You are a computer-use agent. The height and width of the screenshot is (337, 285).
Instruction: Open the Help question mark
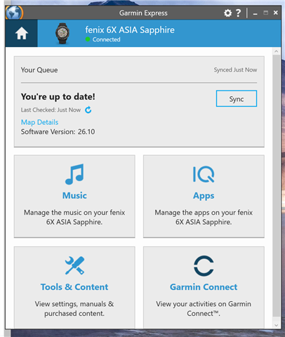238,13
